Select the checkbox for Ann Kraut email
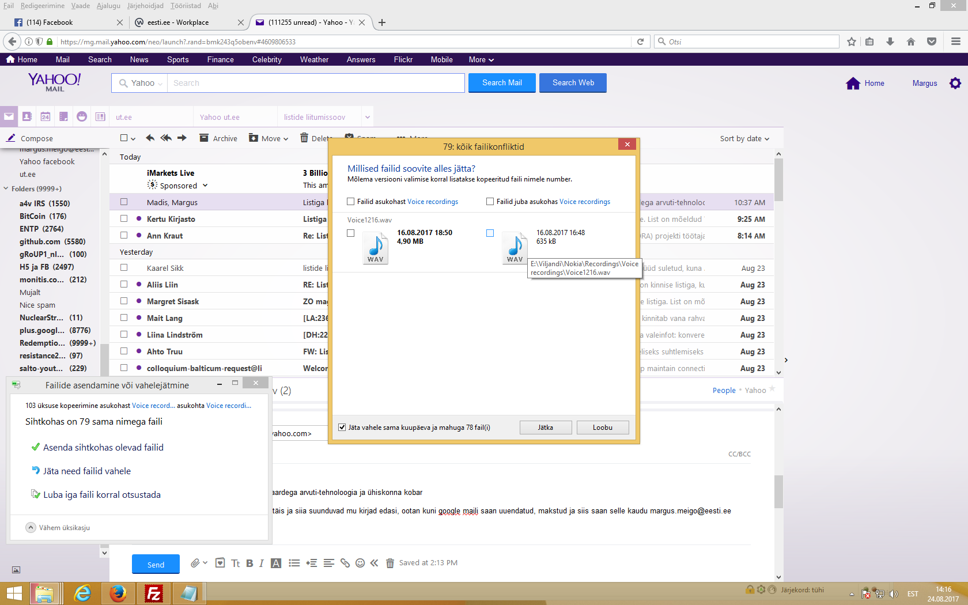 coord(124,236)
